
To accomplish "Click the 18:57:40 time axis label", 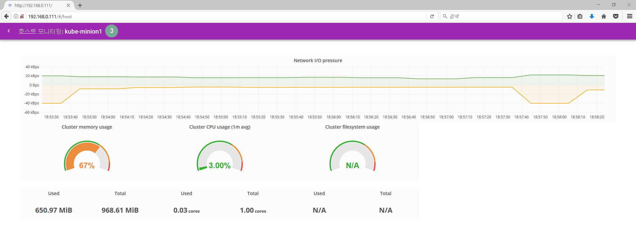I will pos(521,117).
